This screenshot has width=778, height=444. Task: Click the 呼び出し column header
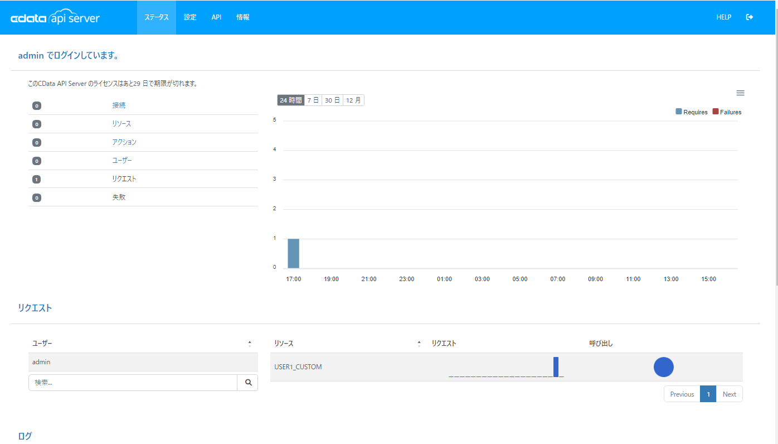[x=601, y=344]
